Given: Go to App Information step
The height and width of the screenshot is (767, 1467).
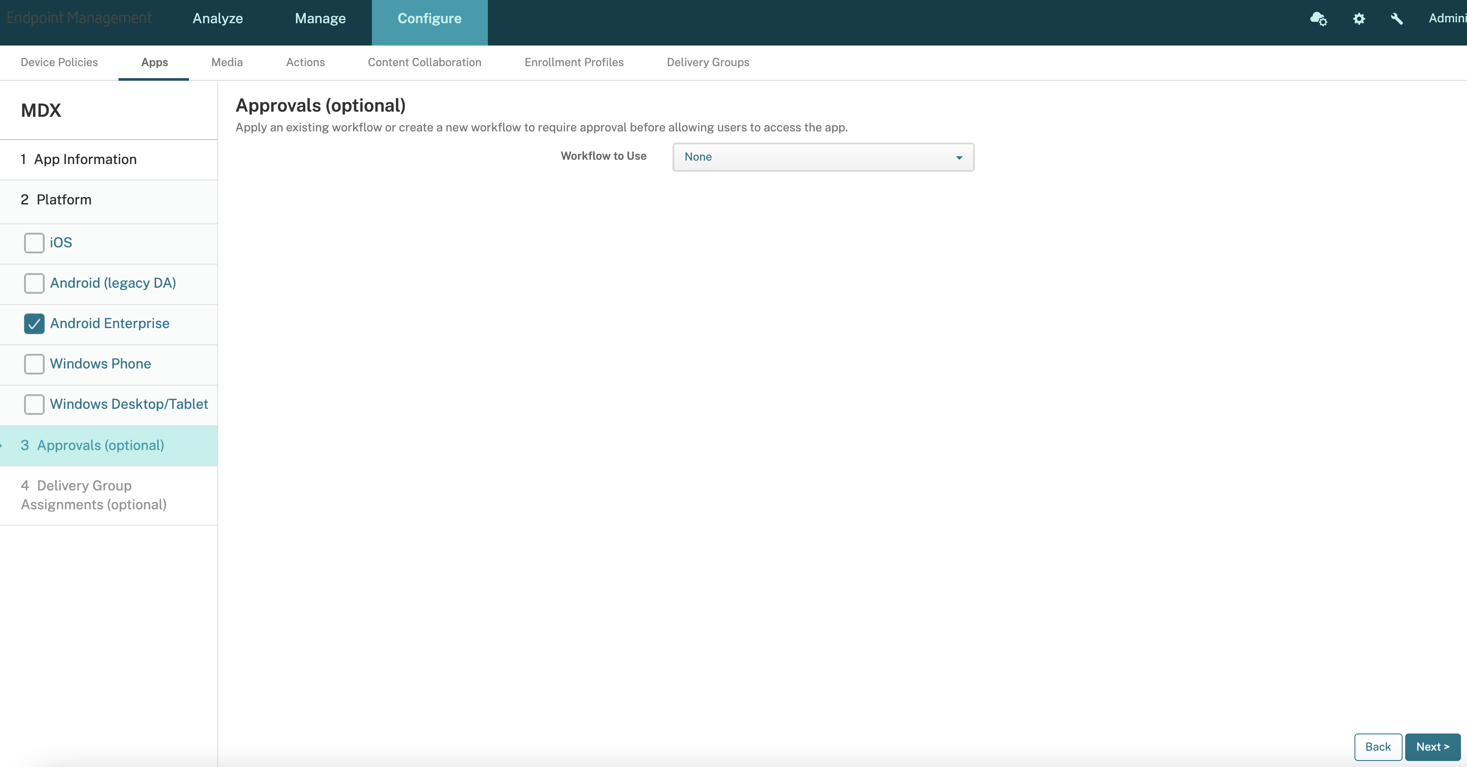Looking at the screenshot, I should point(85,159).
